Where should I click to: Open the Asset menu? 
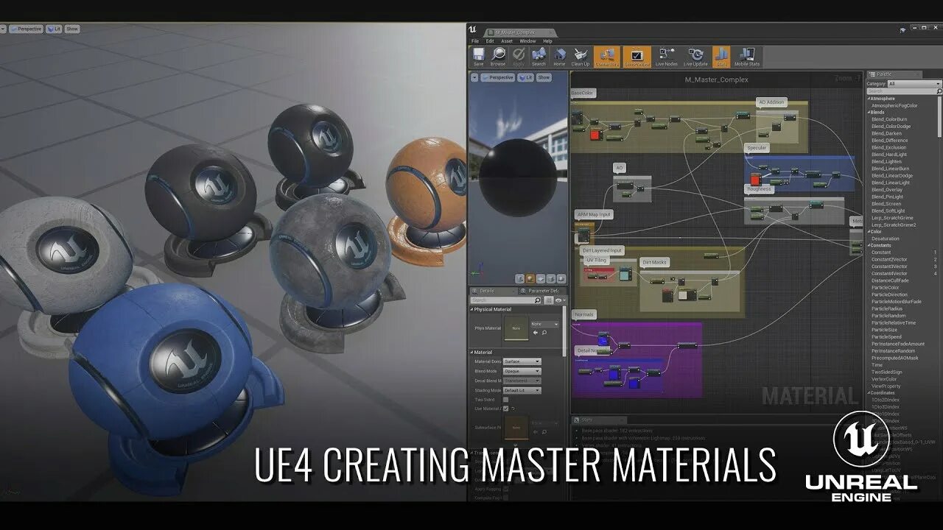click(507, 41)
